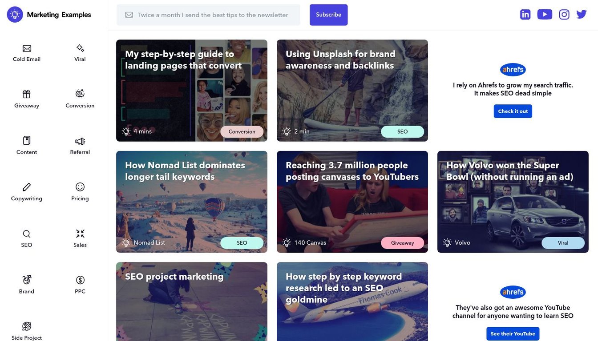Click the '140 Canvas' label text

tap(311, 243)
